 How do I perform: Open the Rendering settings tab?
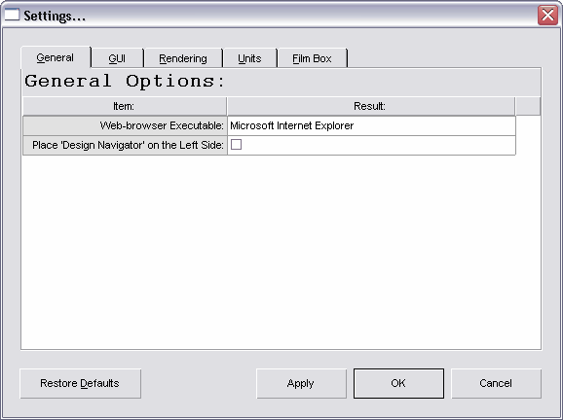coord(183,58)
